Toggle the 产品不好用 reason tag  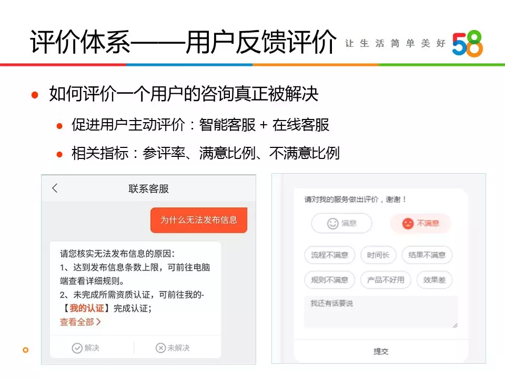(386, 280)
